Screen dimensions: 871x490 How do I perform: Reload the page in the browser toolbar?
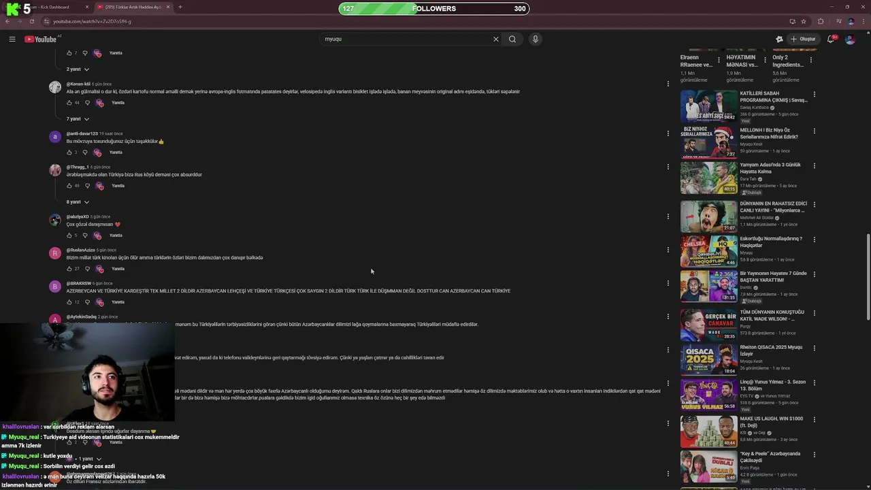coord(31,21)
